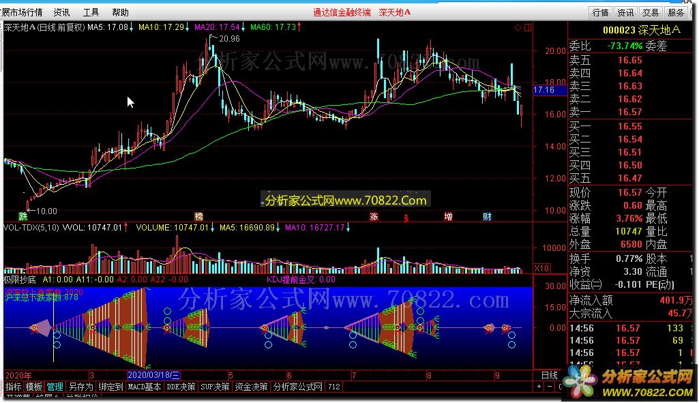The image size is (699, 403).
Task: Click the 2020/03/18/三 date marker
Action: (153, 375)
